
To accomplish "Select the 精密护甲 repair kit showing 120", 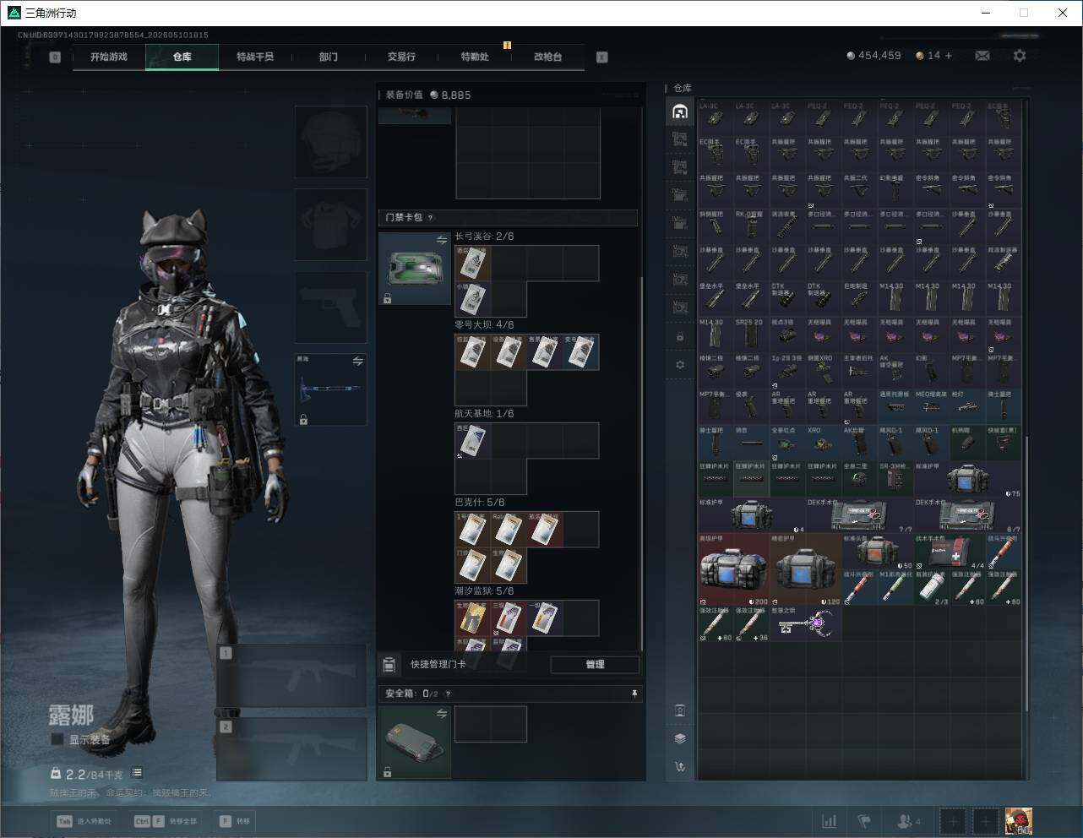I will point(806,569).
